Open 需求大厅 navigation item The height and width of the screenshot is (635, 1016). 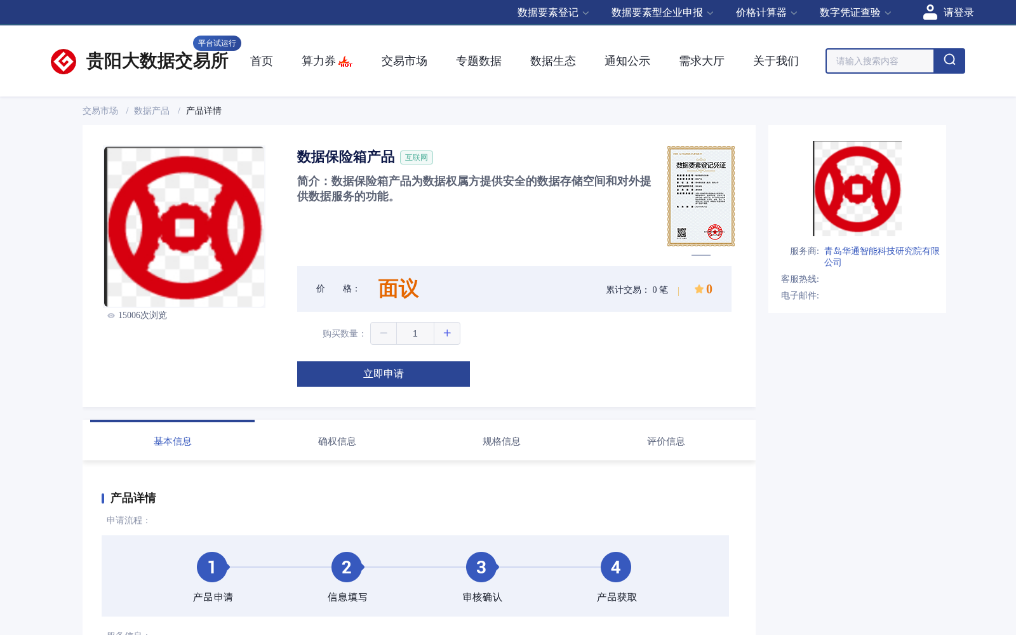(x=702, y=61)
